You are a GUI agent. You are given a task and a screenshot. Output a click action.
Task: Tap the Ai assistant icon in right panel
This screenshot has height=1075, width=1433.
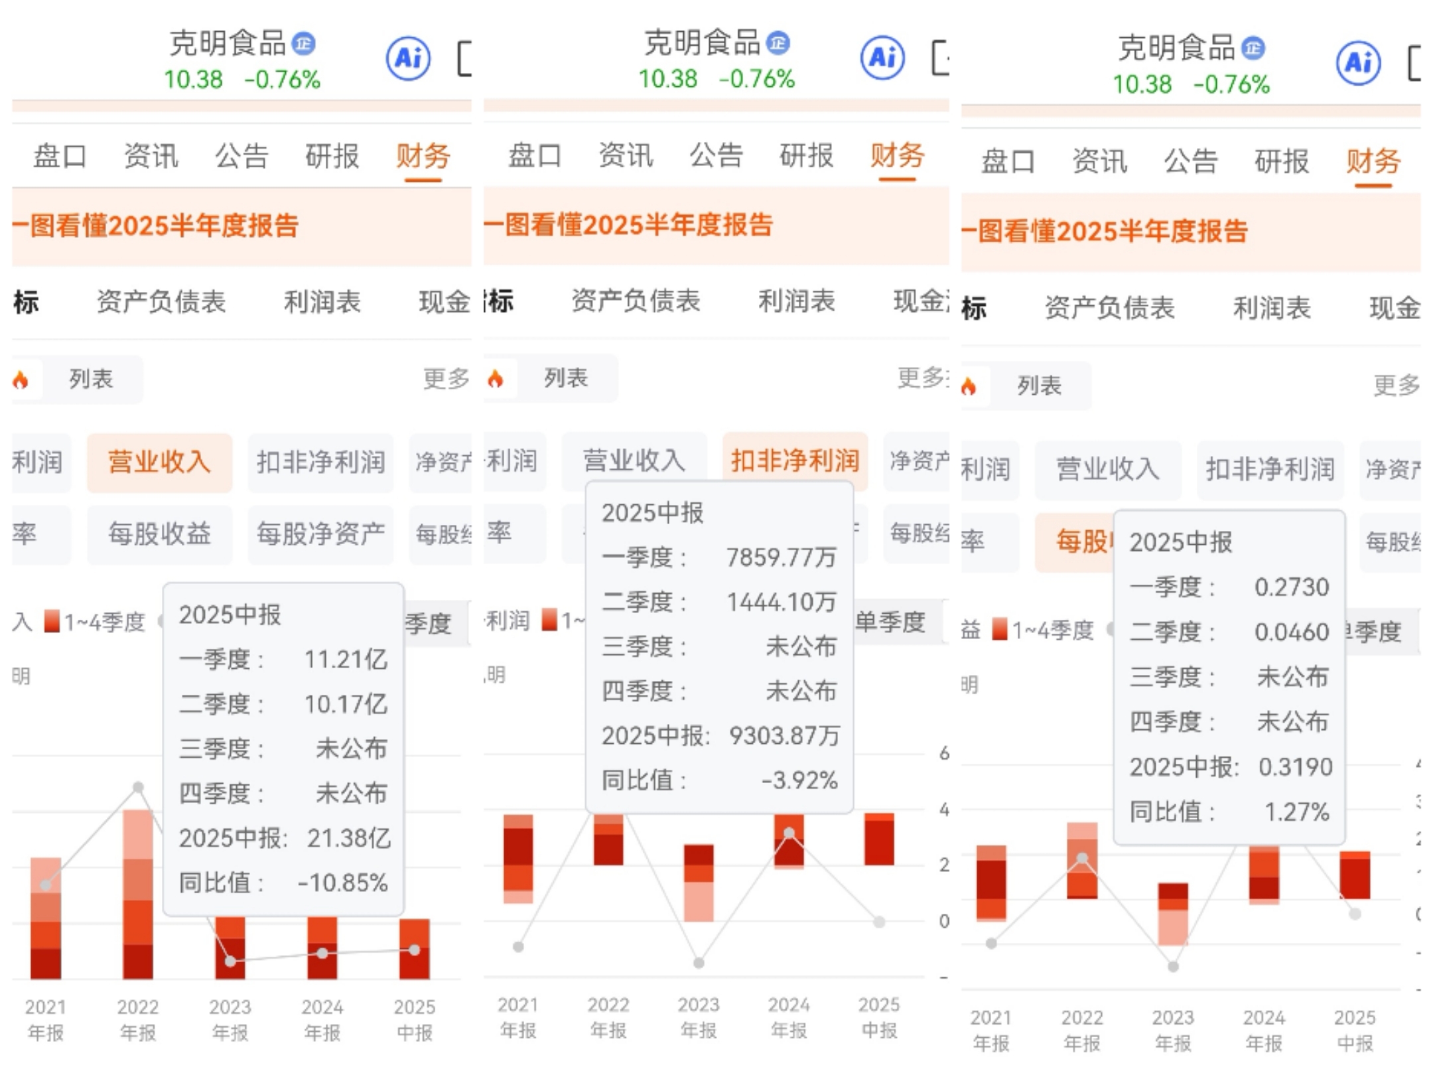[1358, 63]
